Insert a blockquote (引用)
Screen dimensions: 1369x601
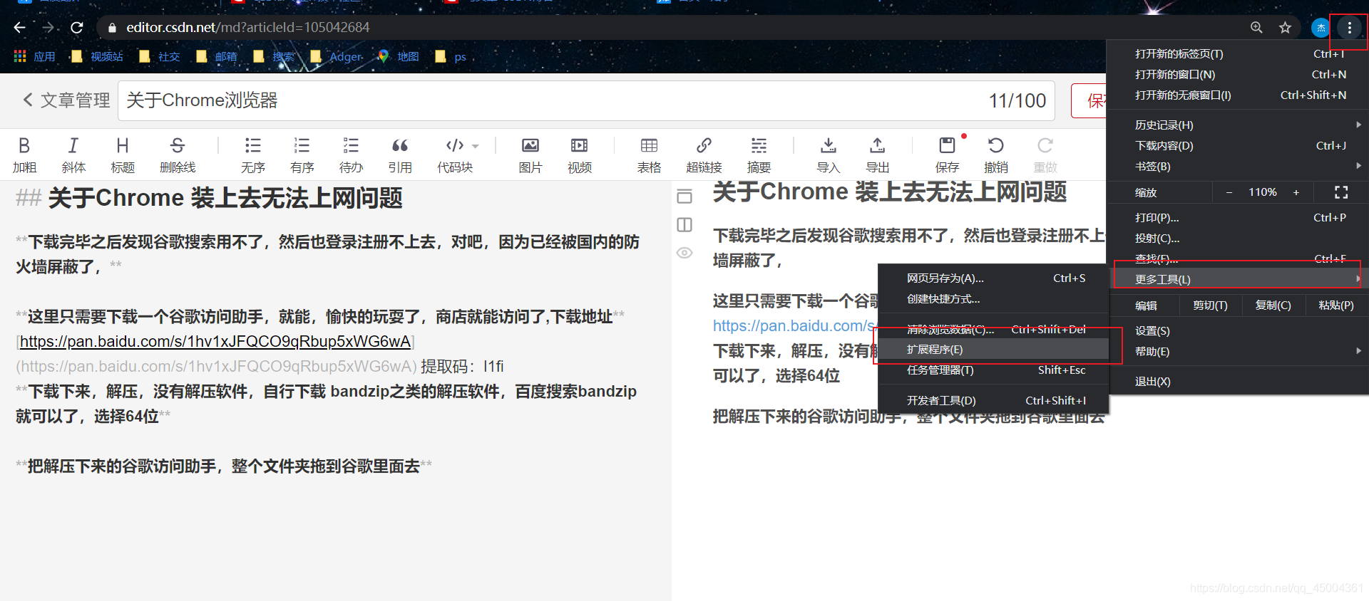(400, 155)
